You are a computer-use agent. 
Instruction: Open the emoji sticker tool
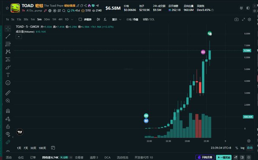point(8,83)
